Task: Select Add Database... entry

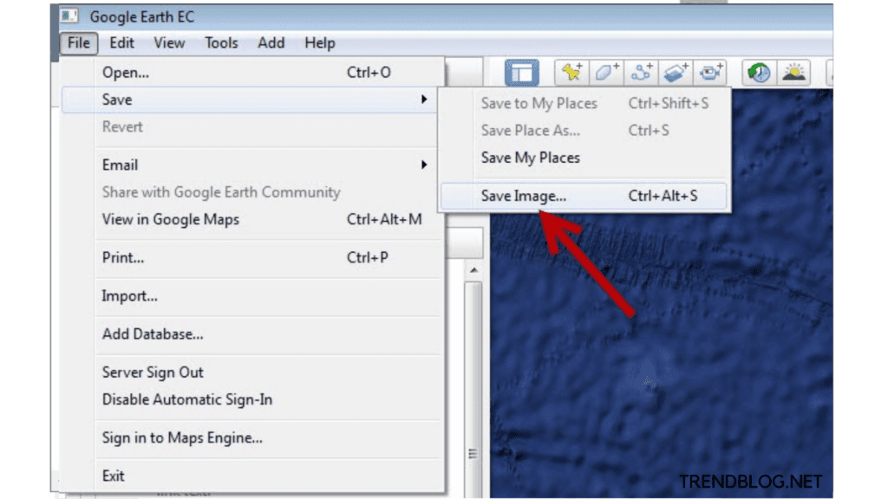Action: [249, 334]
